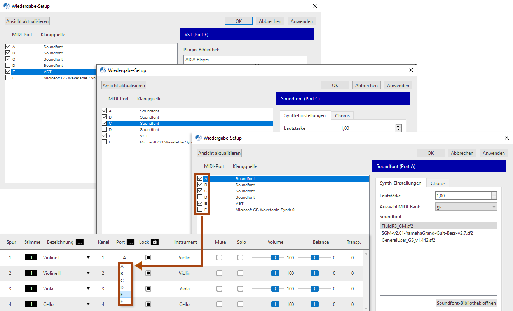The width and height of the screenshot is (513, 311).
Task: Check MIDI port F in Port A dialog
Action: (200, 210)
